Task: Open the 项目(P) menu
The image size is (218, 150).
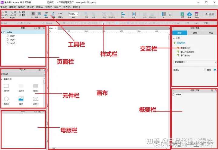Action: point(31,7)
